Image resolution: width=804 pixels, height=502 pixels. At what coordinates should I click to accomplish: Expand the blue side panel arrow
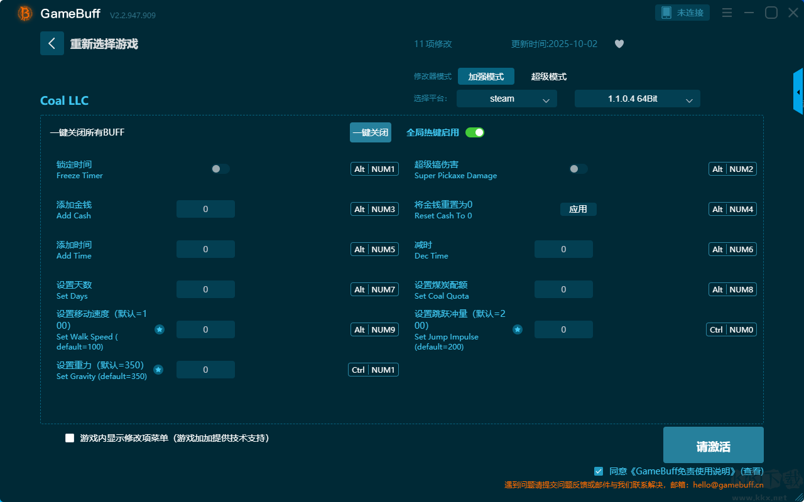(x=798, y=92)
